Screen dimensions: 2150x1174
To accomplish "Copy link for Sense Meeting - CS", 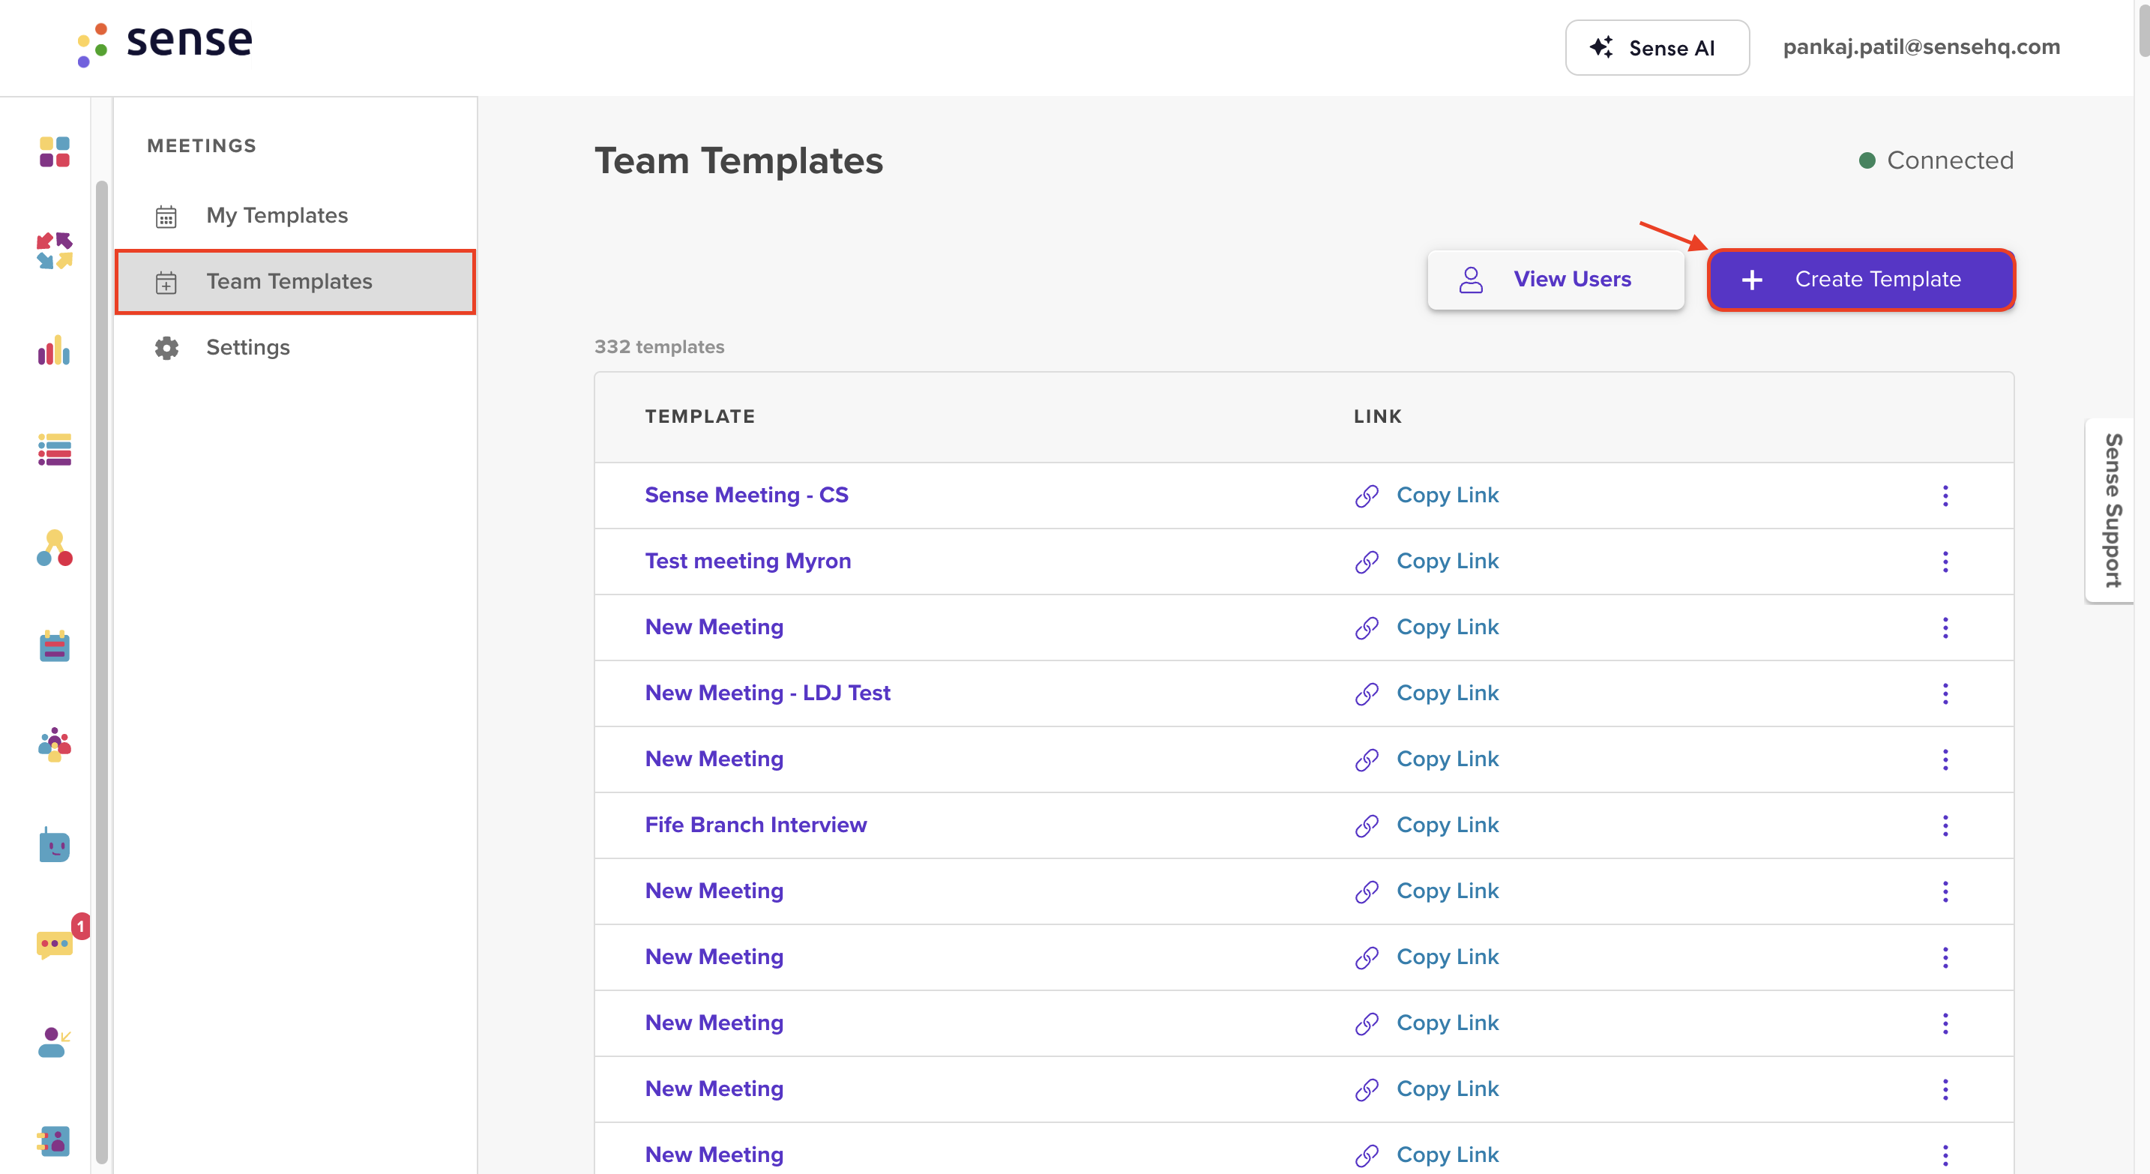I will 1448,496.
